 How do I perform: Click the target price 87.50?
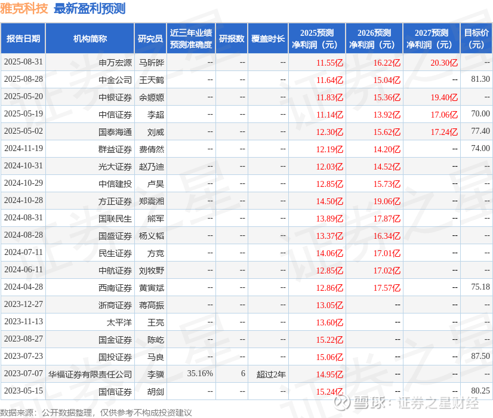pyautogui.click(x=480, y=356)
